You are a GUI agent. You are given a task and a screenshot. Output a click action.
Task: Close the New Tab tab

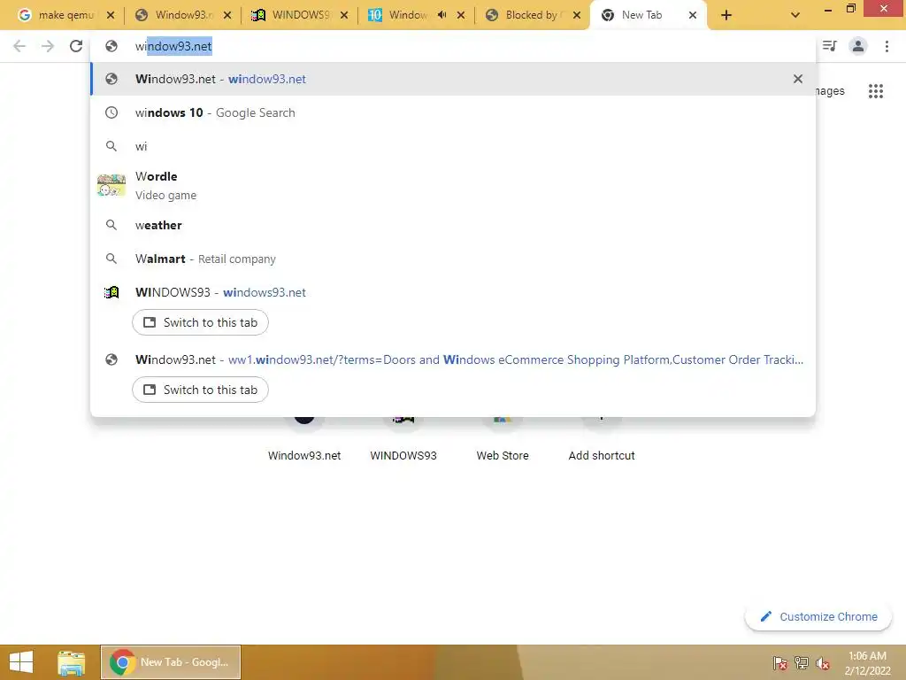point(692,15)
